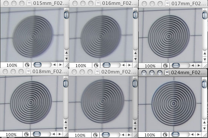208x138 pixels.
Task: Click the resize grip of 016mm window
Action: pos(136,65)
